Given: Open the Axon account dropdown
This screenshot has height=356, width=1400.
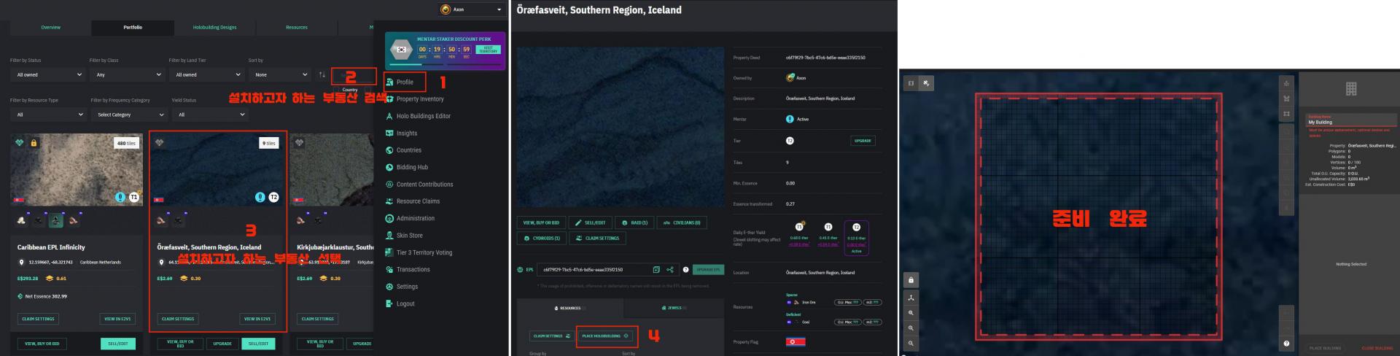Looking at the screenshot, I should coord(472,9).
